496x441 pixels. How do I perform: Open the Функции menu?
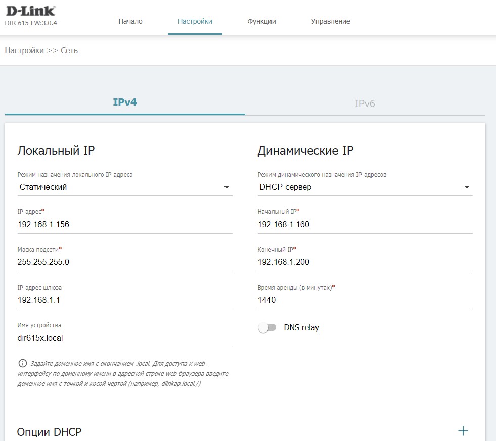[x=261, y=21]
